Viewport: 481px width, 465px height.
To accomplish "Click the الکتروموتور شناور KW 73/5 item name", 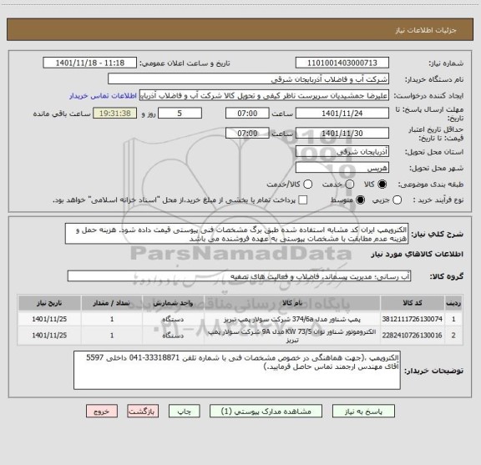I will (x=292, y=336).
